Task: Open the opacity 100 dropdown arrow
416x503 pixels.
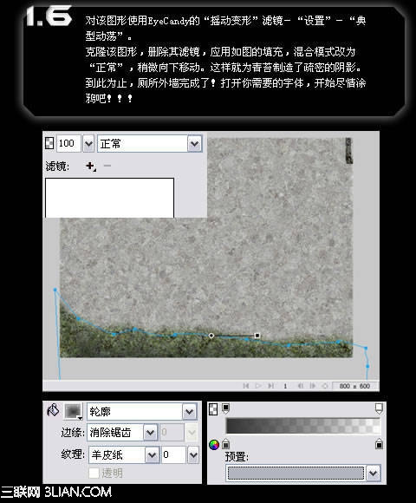Action: [x=88, y=143]
